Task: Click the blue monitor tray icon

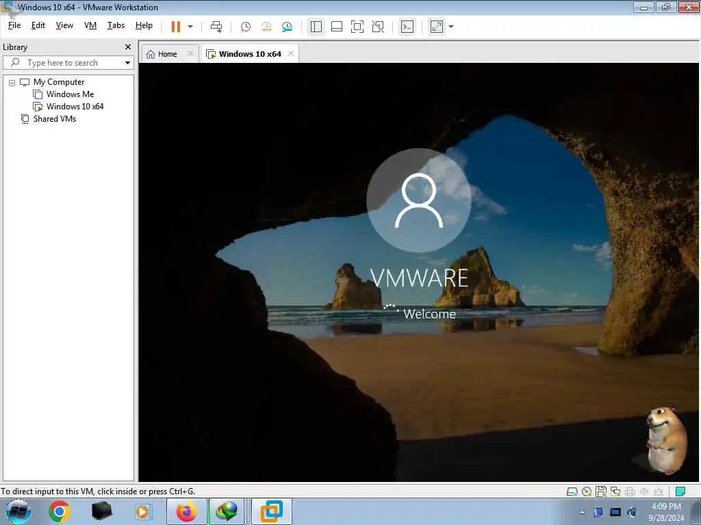Action: 615,512
